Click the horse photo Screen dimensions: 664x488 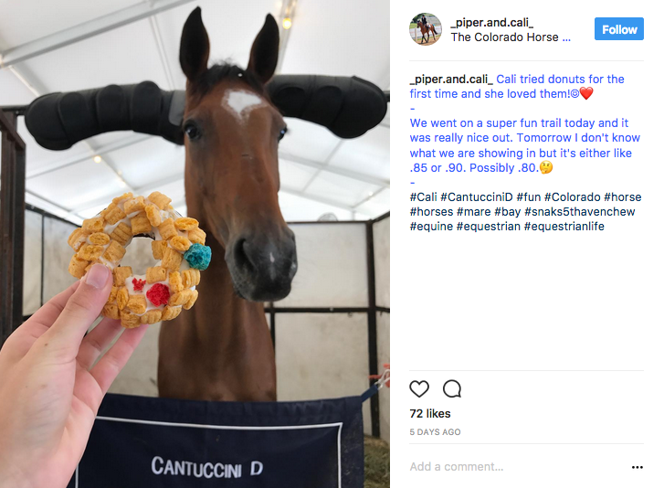195,244
